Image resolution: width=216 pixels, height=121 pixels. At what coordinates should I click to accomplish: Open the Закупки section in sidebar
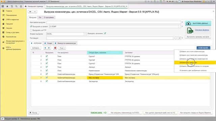click(x=9, y=28)
